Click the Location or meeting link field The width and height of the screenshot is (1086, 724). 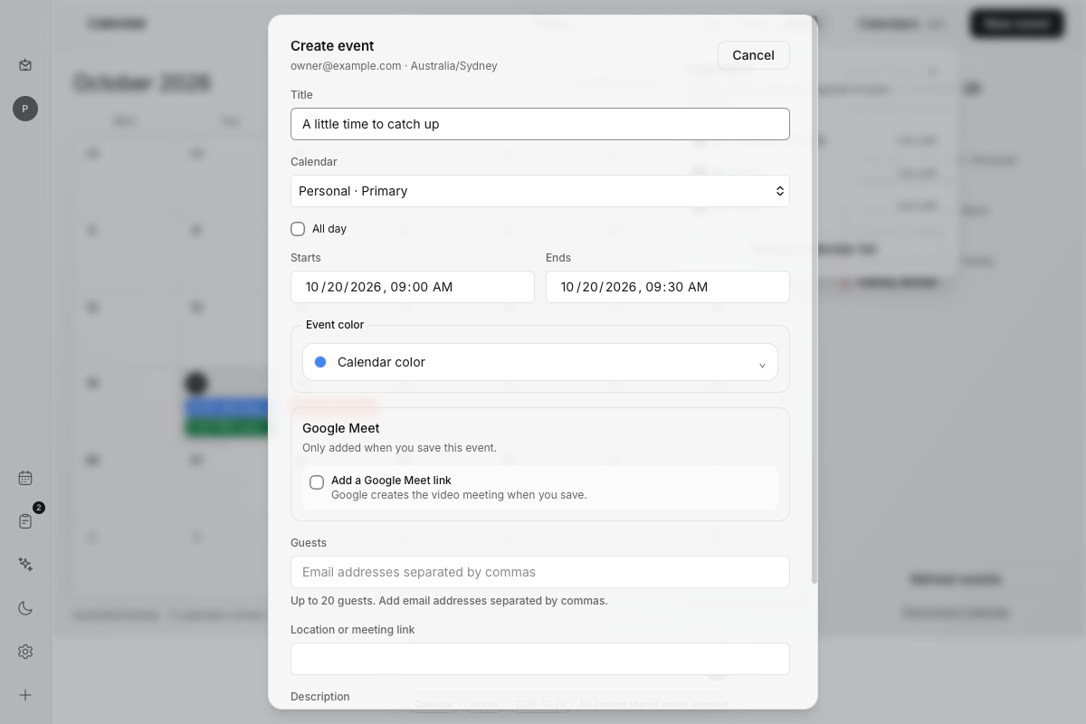(x=540, y=659)
